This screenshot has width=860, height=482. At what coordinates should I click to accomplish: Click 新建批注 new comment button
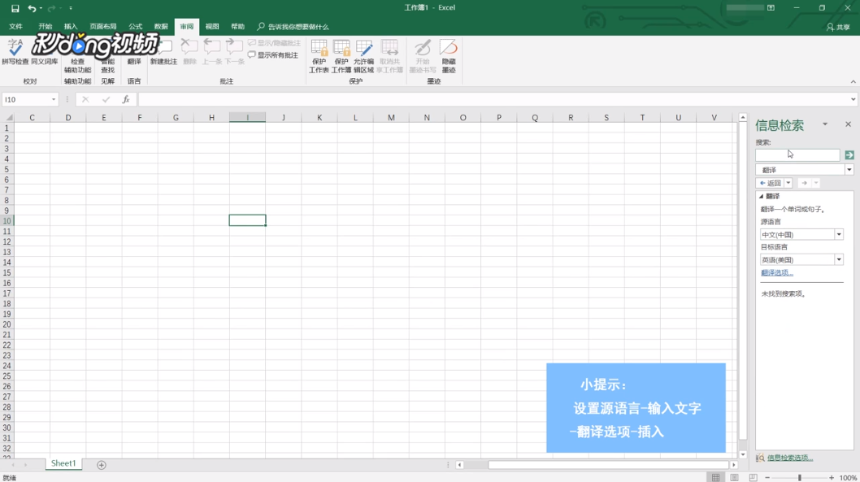coord(164,53)
